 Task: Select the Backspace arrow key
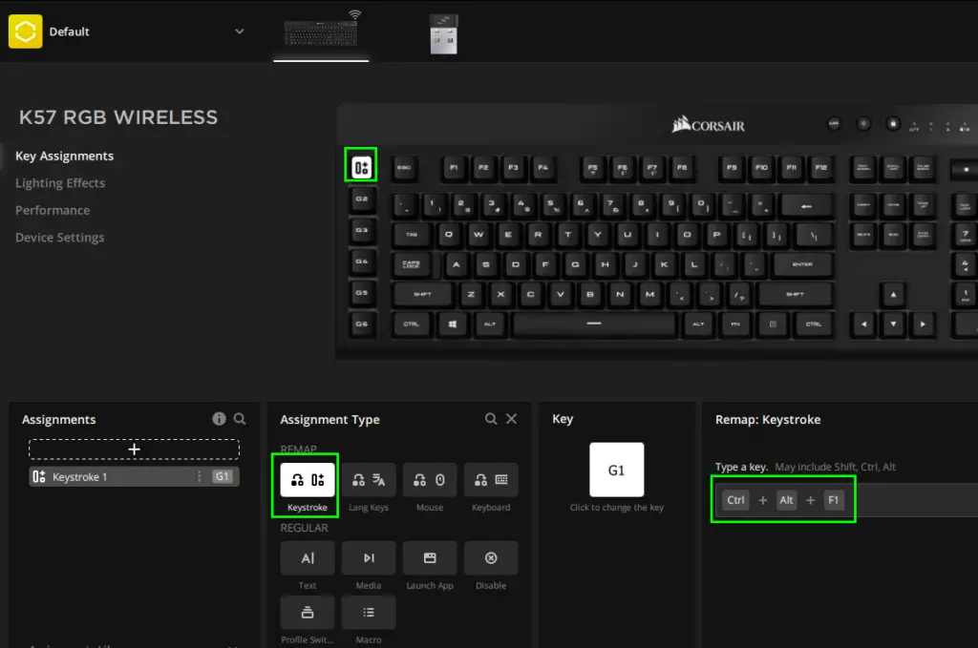click(x=806, y=205)
